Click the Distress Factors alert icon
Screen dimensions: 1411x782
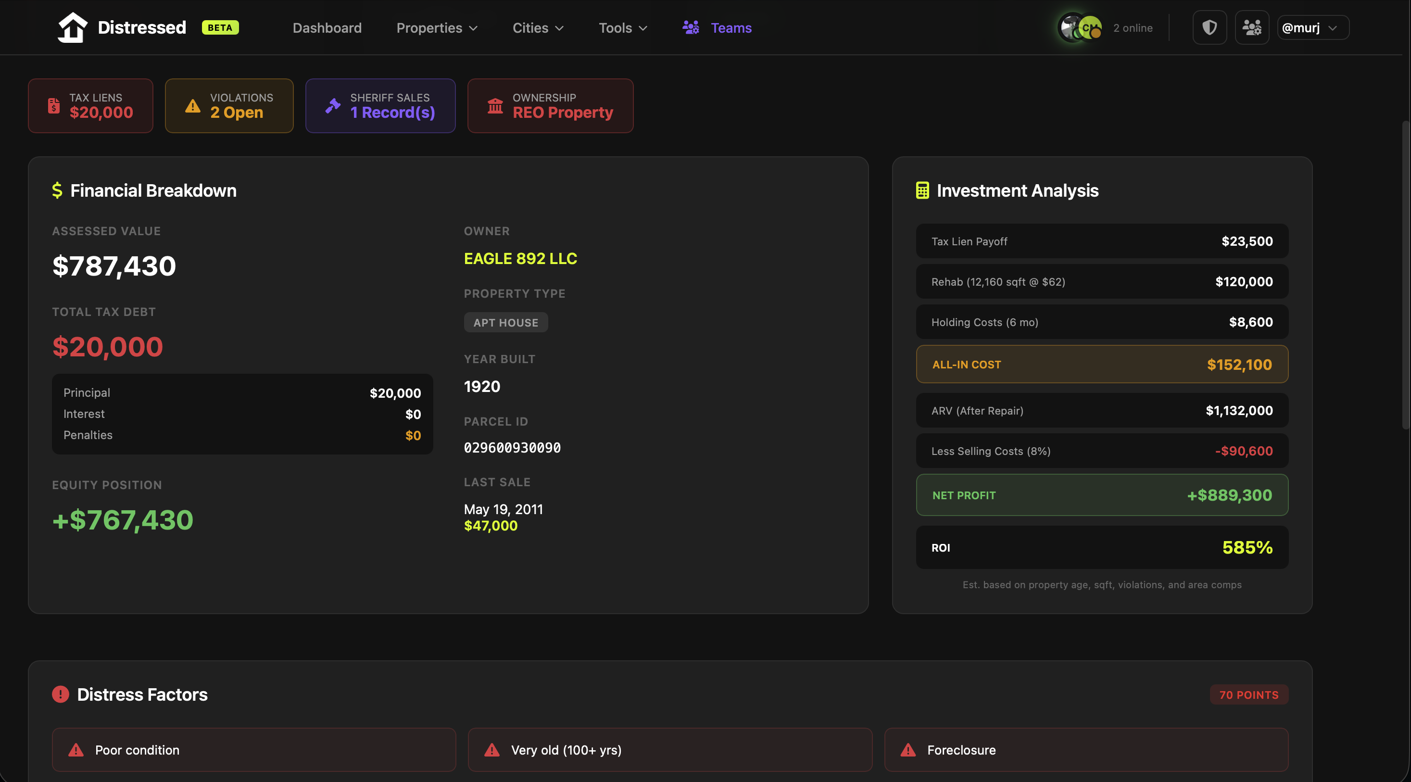tap(60, 694)
